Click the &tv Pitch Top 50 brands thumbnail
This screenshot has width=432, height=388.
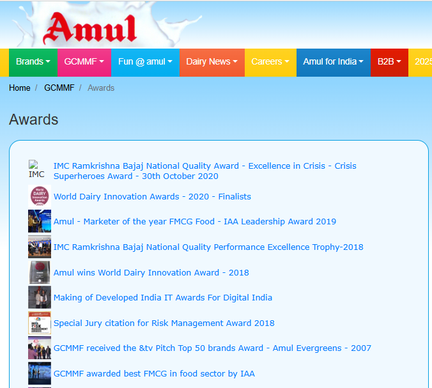(39, 348)
